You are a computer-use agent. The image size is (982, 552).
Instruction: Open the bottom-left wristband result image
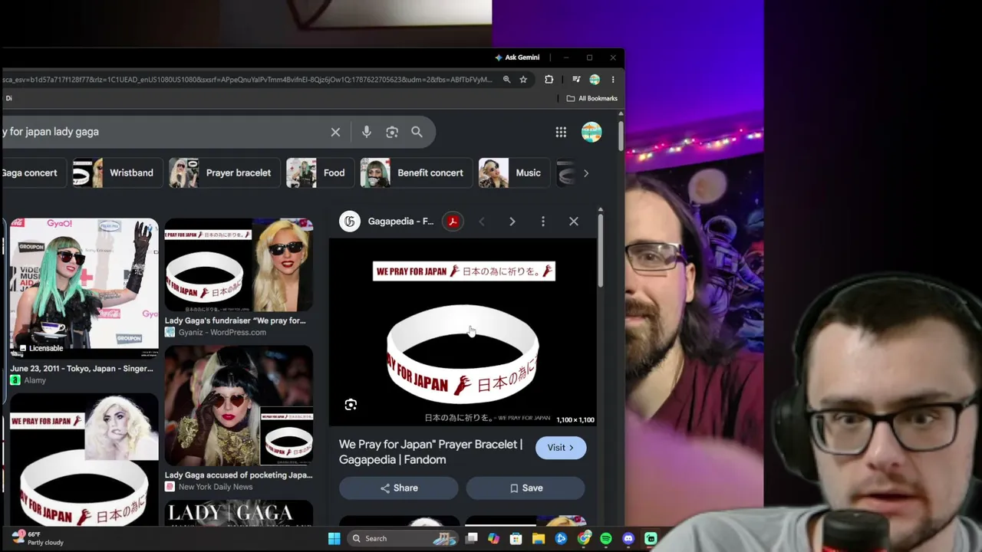point(84,461)
